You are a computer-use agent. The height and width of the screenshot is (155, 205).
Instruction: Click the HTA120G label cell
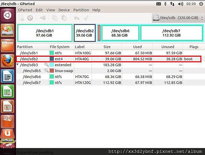(x=83, y=83)
